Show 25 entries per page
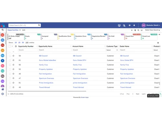Viewport: 162px width, 121px height. (19, 43)
